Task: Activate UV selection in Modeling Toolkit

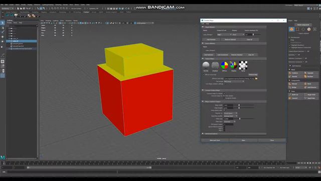Action: 314,29
